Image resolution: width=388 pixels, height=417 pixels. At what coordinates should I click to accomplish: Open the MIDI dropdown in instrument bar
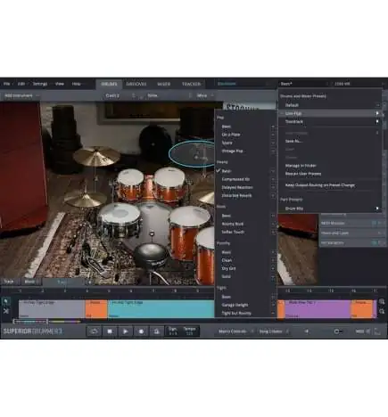pos(205,95)
